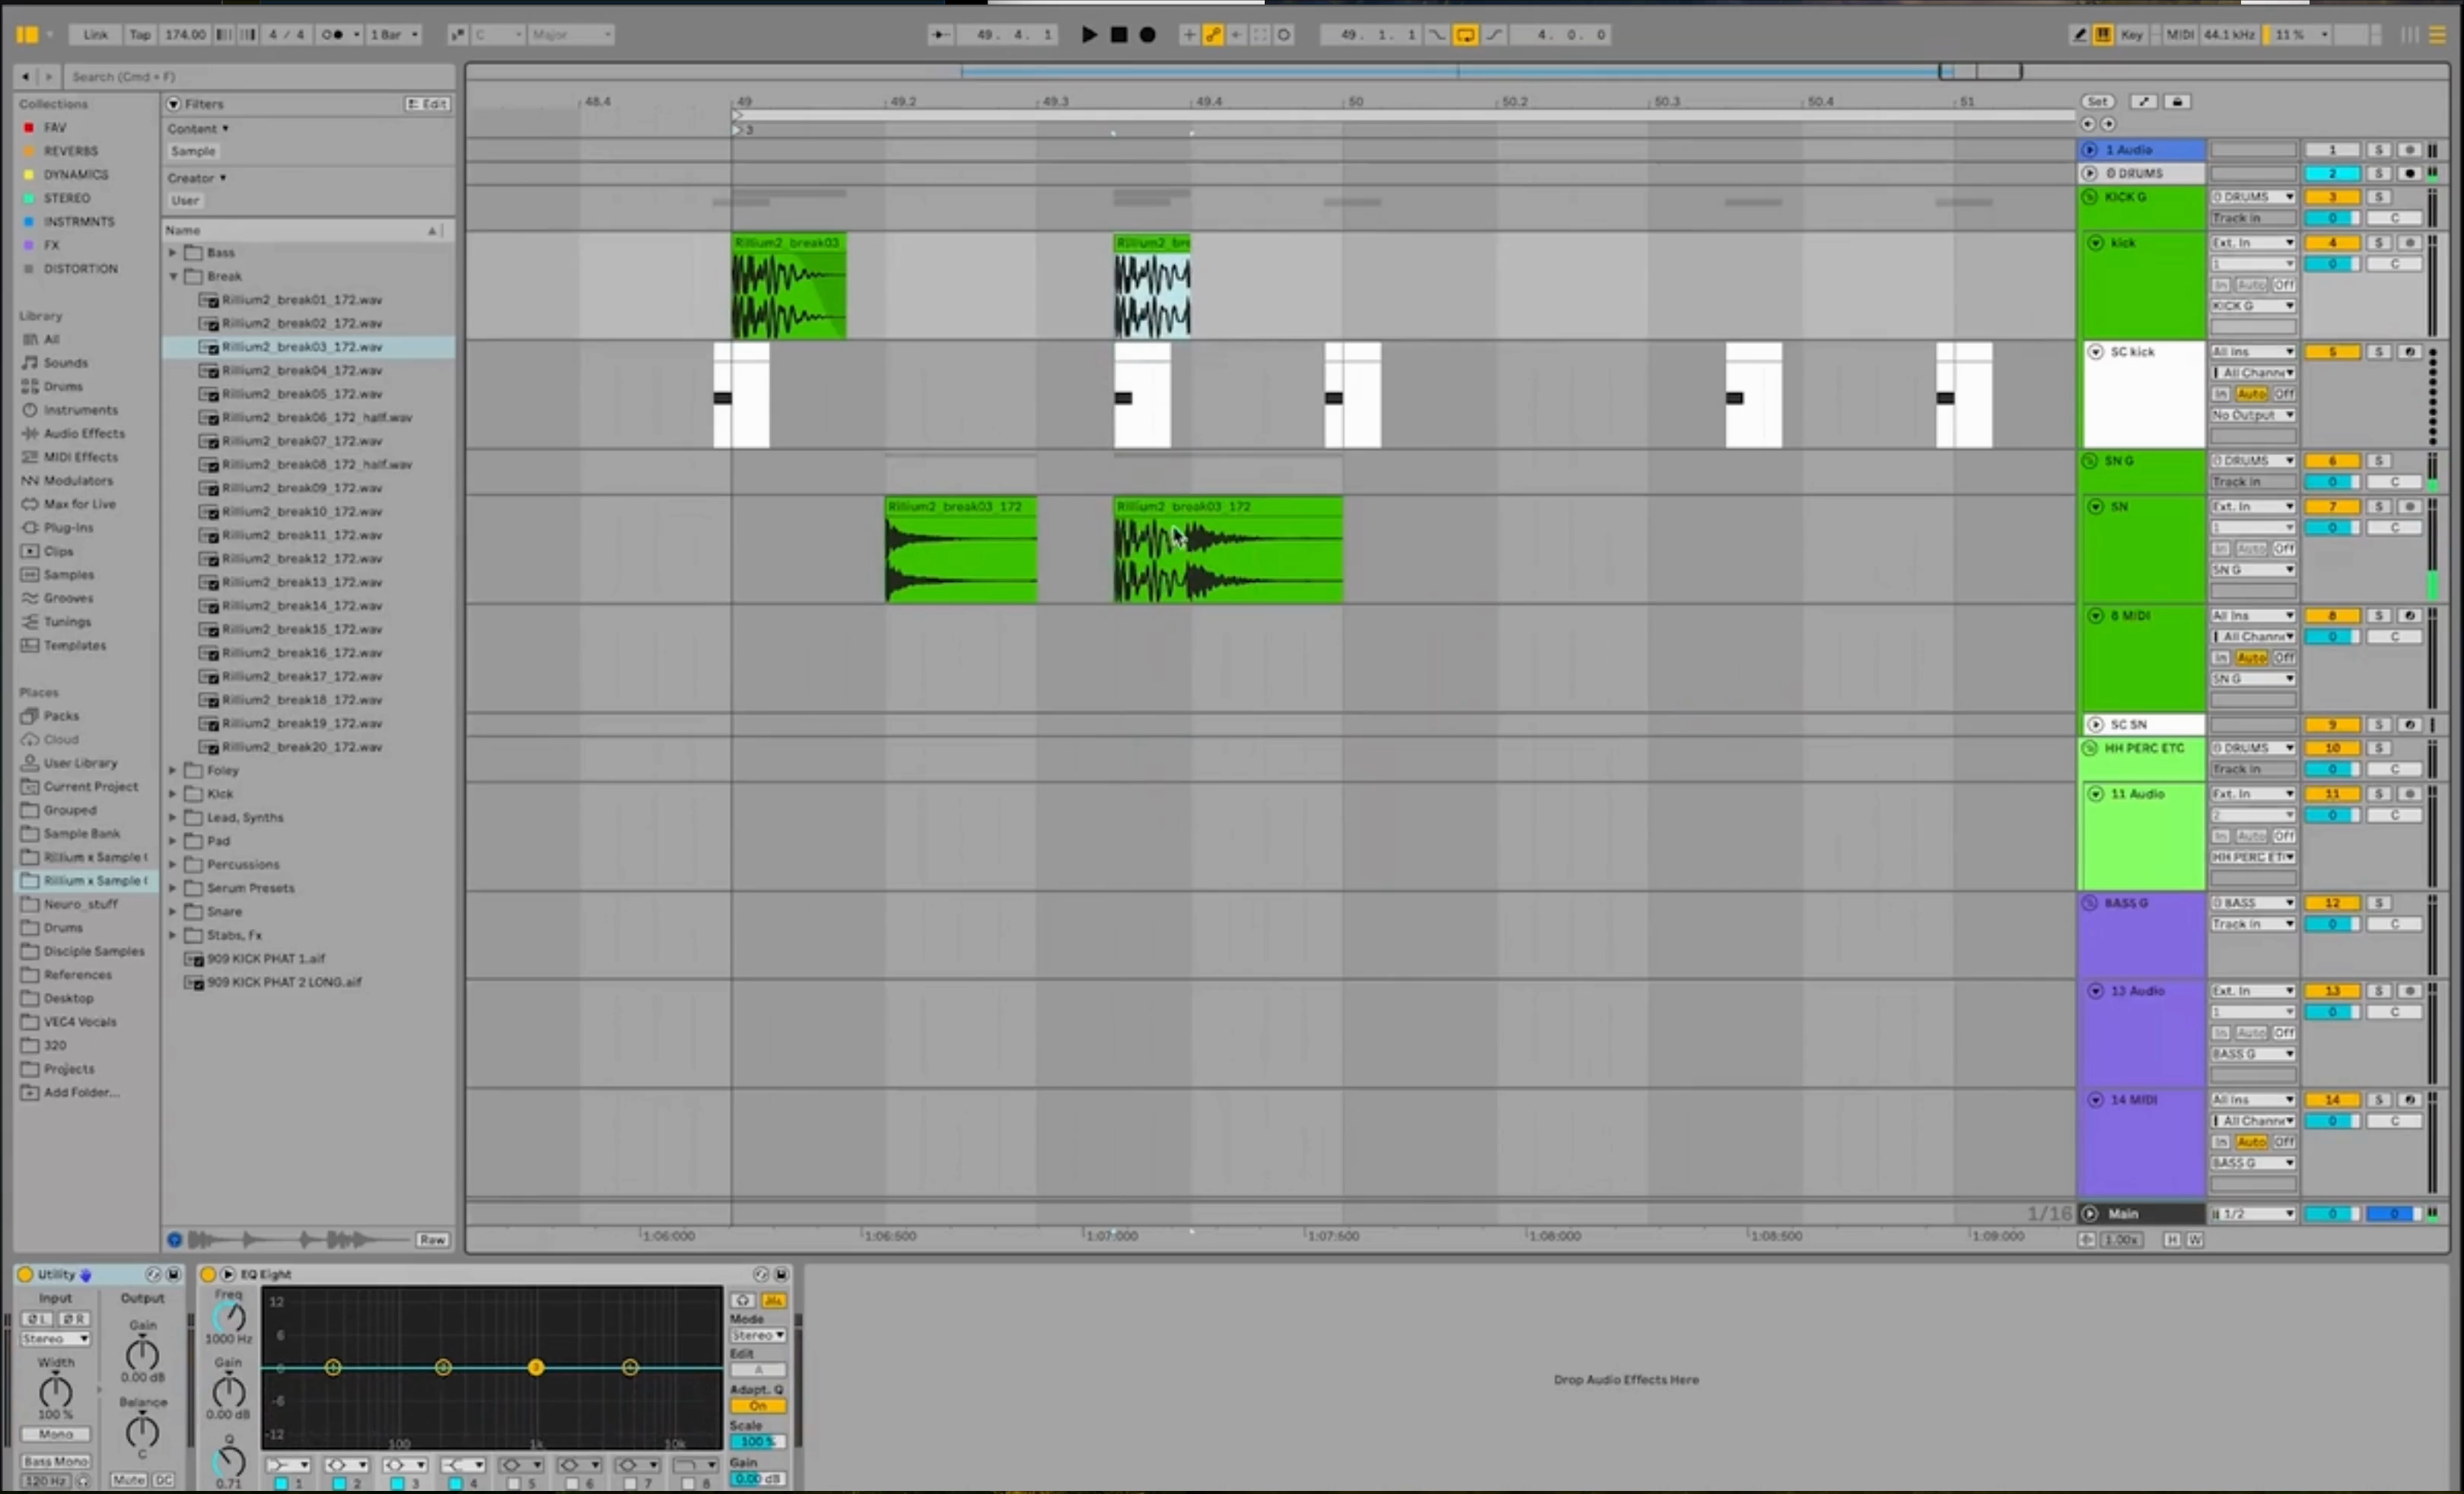Navigate browser back arrow
This screenshot has width=2464, height=1494.
(x=25, y=76)
